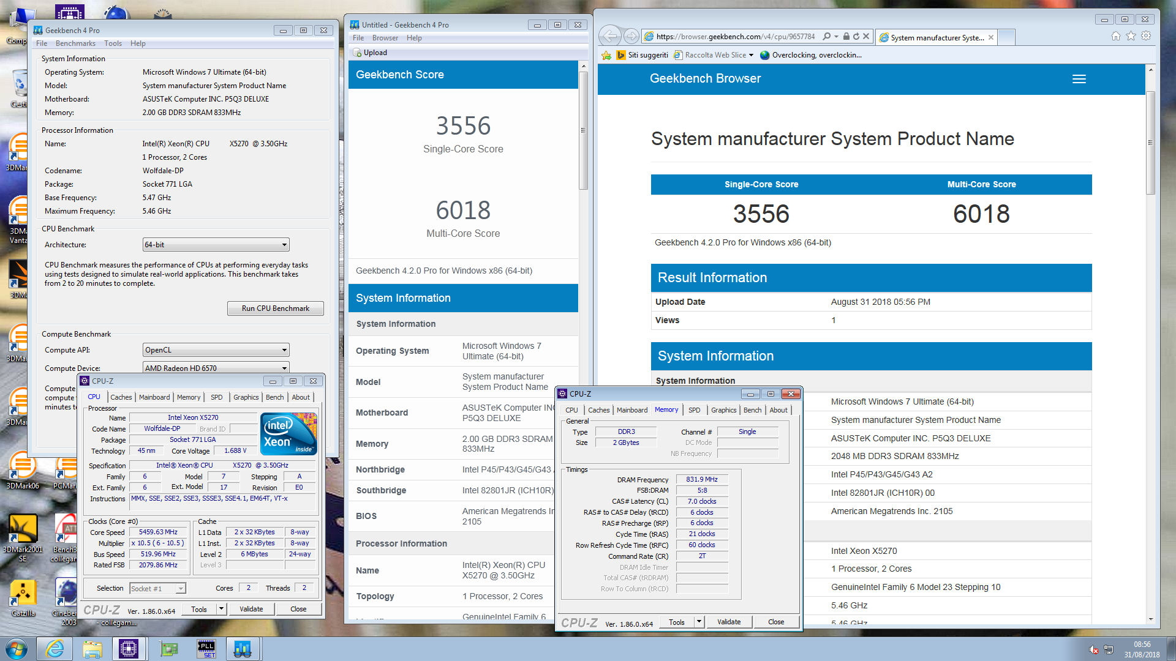
Task: Open Help menu in Geekbench 4 Pro
Action: coord(138,43)
